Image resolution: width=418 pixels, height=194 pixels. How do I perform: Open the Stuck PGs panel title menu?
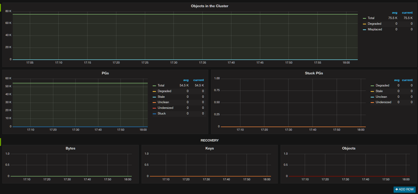[x=314, y=73]
